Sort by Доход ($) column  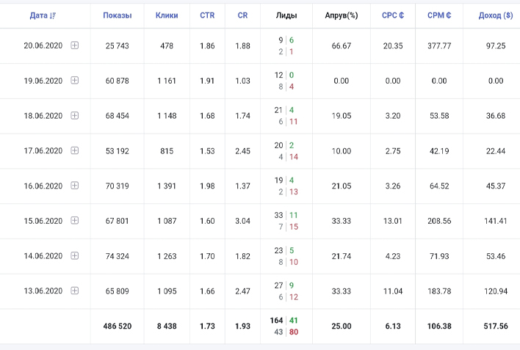496,15
